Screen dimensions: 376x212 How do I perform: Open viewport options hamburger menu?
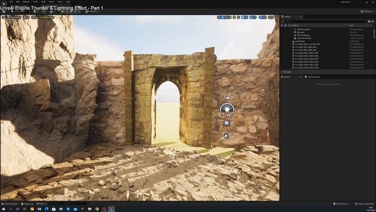click(4, 17)
